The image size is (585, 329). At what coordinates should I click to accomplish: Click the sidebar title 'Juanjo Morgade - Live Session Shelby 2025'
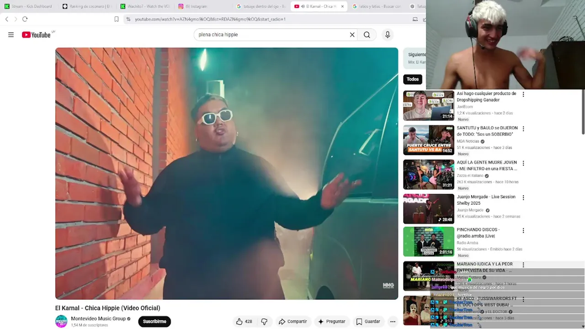tap(486, 200)
